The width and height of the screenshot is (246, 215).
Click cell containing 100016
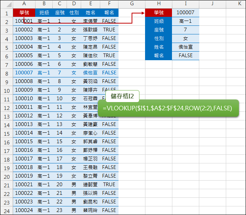point(24,150)
